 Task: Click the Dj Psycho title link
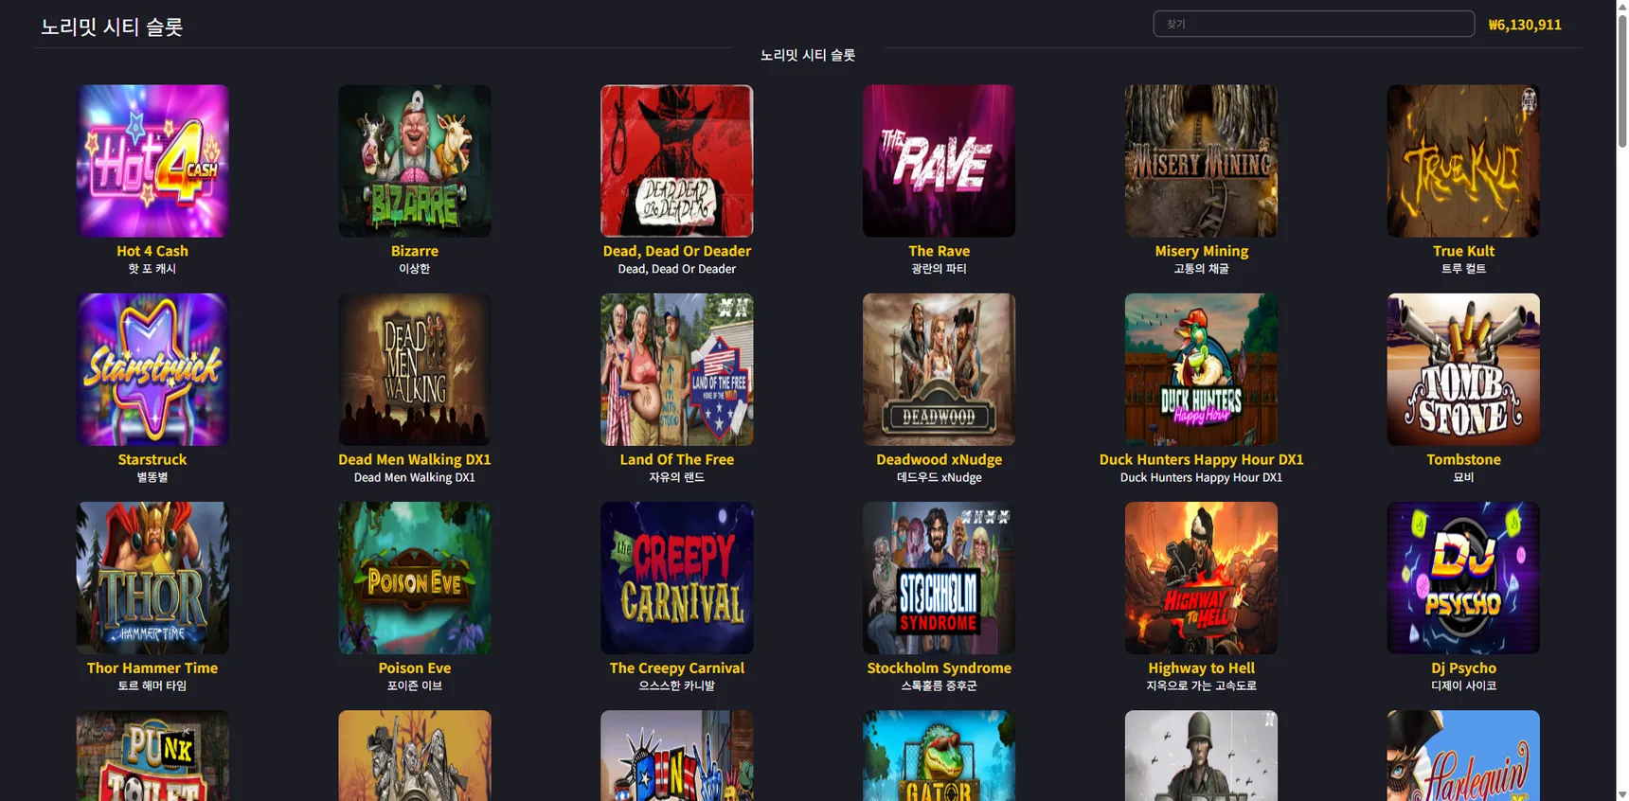click(1463, 667)
